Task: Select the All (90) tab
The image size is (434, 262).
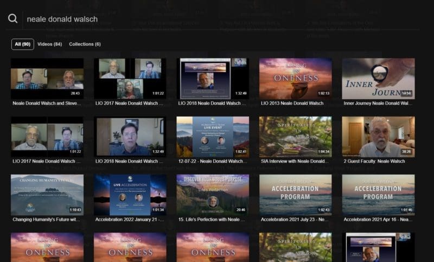Action: (23, 44)
